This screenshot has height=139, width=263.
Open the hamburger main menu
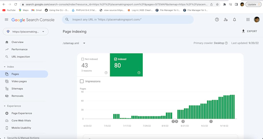coord(6,20)
